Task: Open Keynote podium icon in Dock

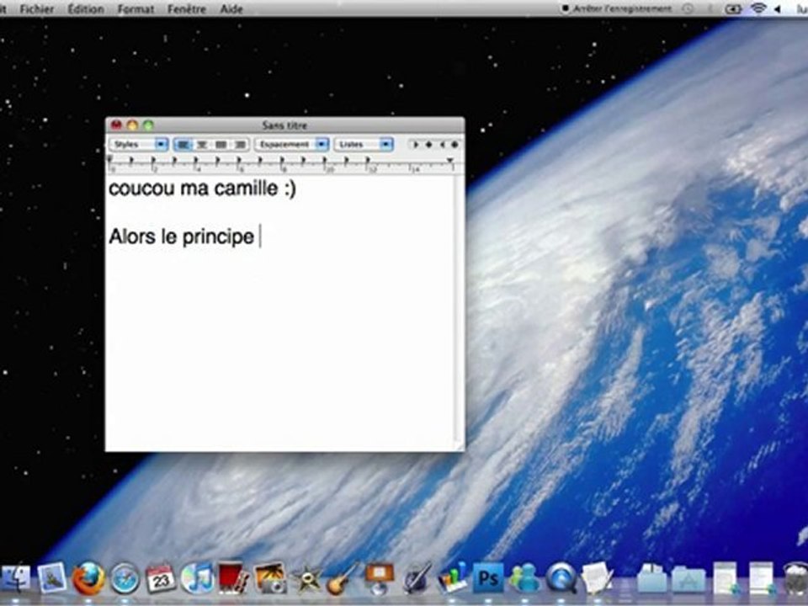Action: (x=379, y=577)
